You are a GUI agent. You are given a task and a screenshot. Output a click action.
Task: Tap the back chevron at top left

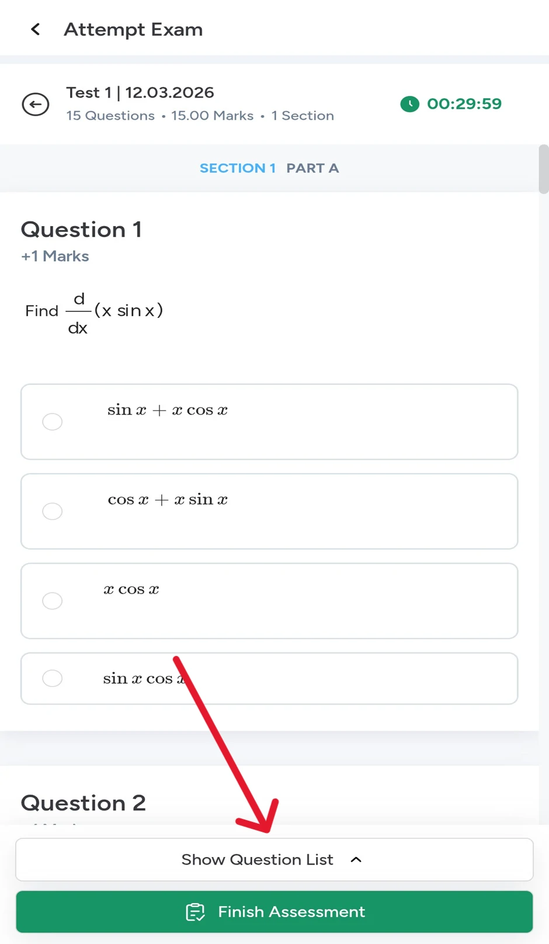click(35, 29)
